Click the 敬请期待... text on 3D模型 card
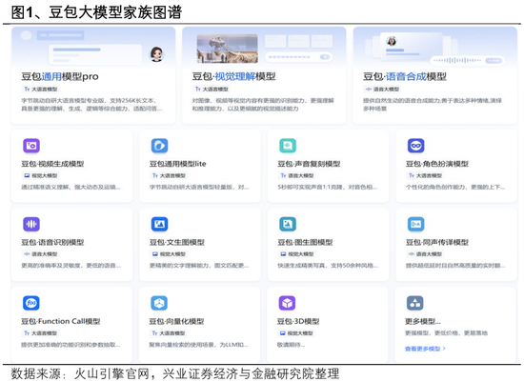 [292, 345]
